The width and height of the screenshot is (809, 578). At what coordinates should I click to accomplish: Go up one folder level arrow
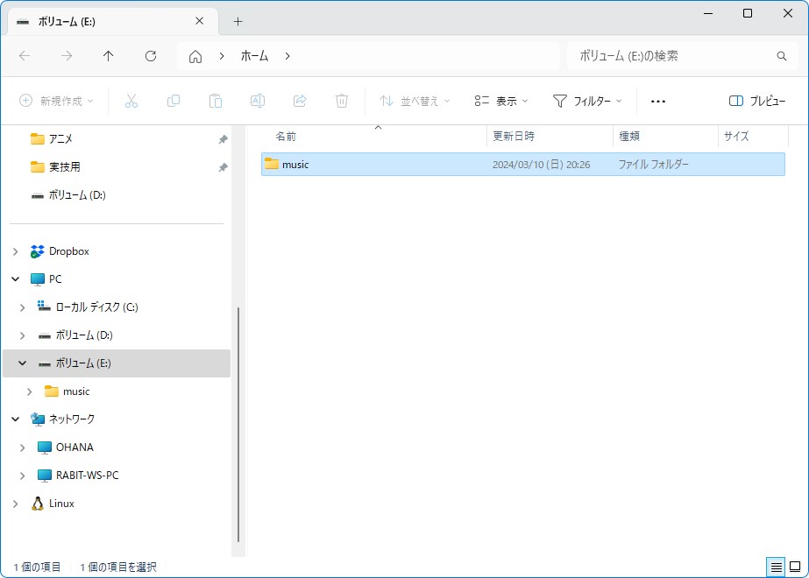pyautogui.click(x=109, y=56)
